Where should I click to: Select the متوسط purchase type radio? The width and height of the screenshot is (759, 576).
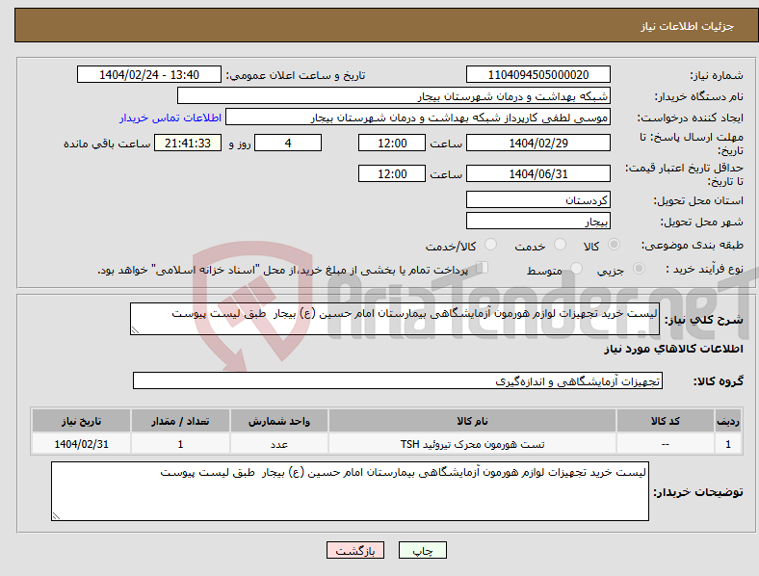coord(576,268)
